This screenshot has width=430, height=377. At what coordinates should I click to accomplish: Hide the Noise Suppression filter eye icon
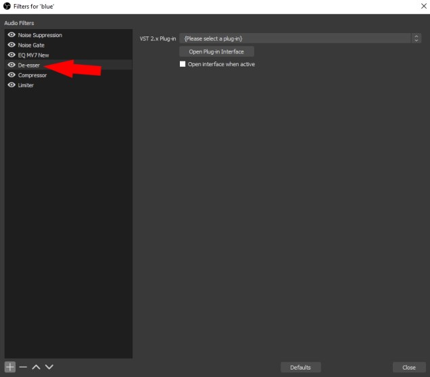tap(11, 35)
